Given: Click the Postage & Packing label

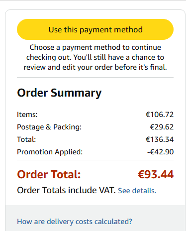Looking at the screenshot, I should (49, 127).
